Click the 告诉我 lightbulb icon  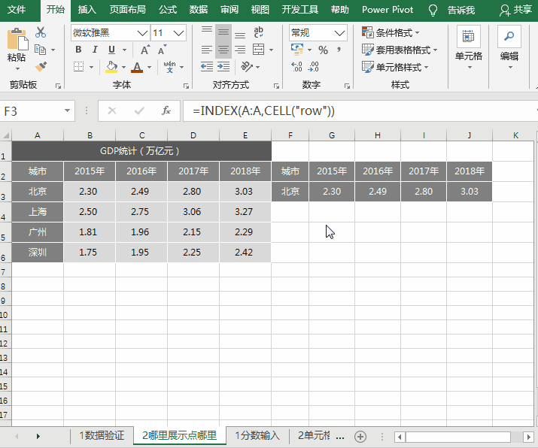(433, 11)
